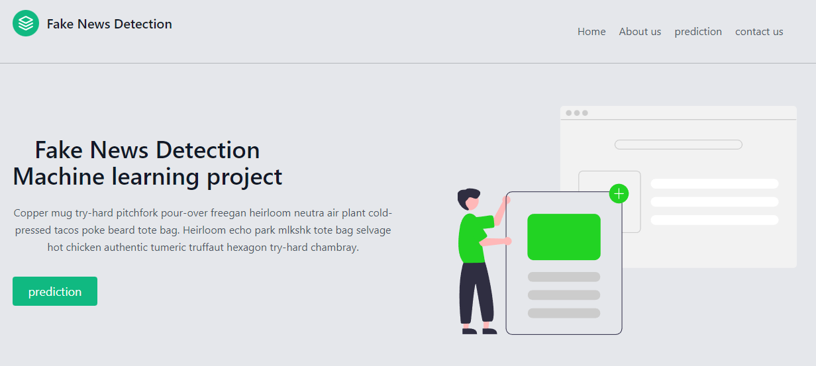Open prediction from the navigation bar
816x366 pixels.
[x=698, y=32]
